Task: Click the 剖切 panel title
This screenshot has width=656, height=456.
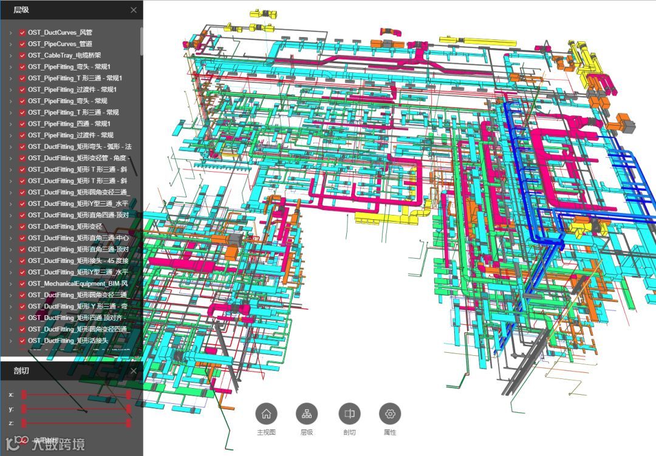Action: click(21, 370)
